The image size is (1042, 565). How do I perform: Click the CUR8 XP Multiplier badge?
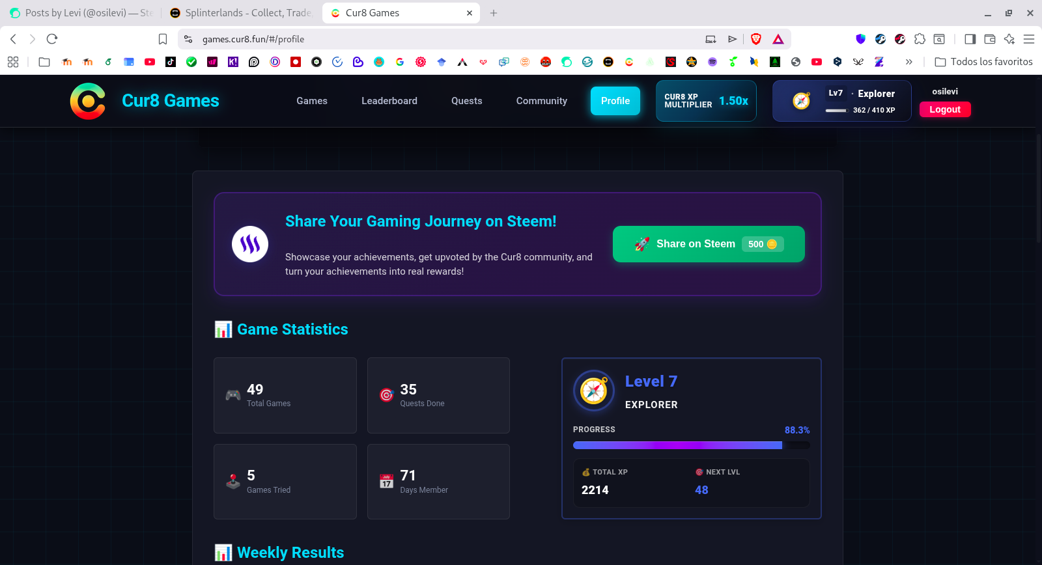[706, 101]
